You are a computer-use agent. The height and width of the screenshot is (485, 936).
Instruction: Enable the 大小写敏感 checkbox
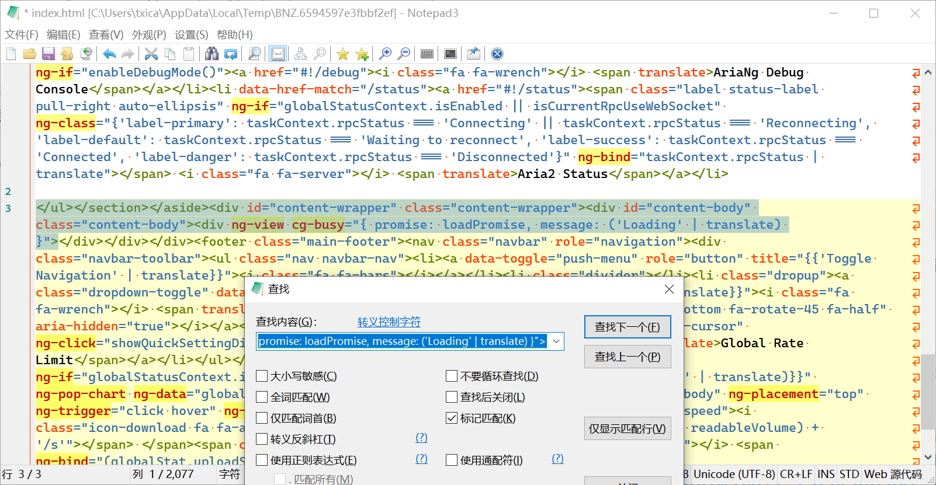pyautogui.click(x=262, y=376)
